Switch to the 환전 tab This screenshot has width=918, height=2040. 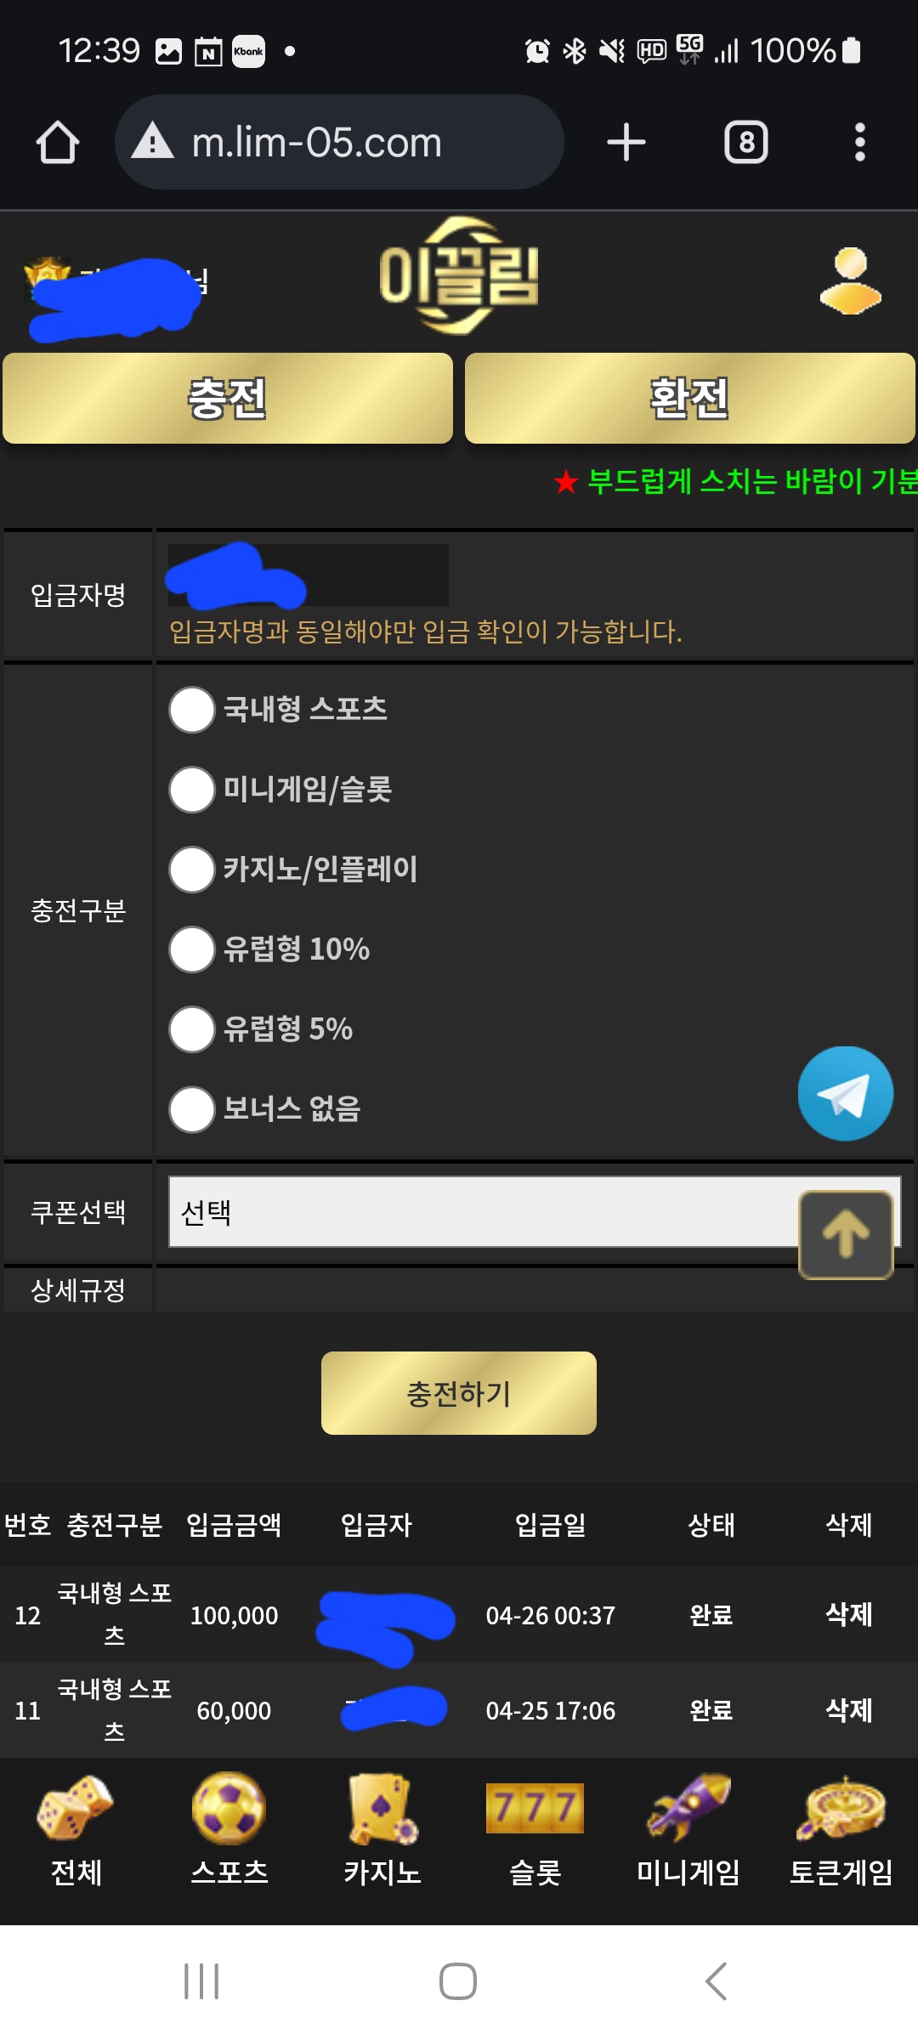690,398
